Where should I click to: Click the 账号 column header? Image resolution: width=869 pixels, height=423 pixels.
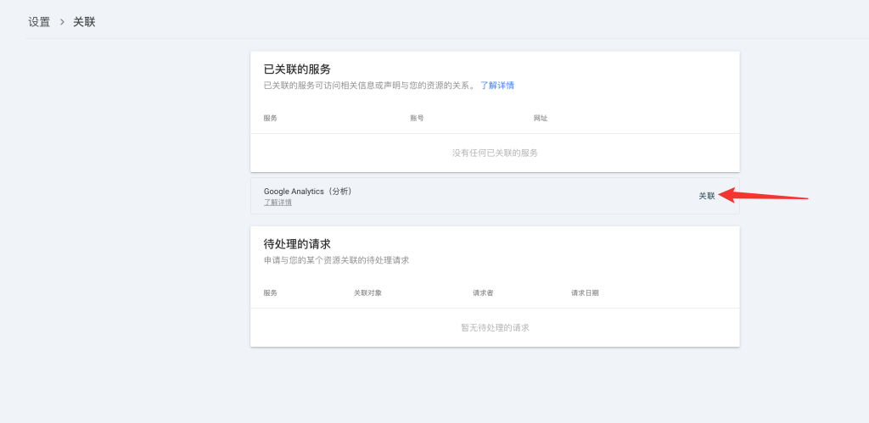click(417, 119)
